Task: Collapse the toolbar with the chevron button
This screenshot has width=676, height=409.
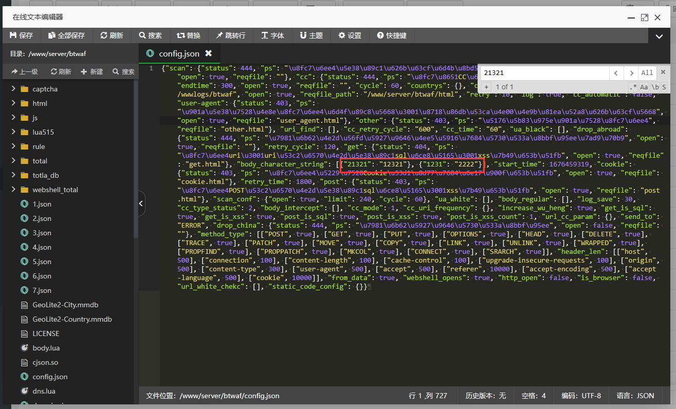Action: [659, 36]
